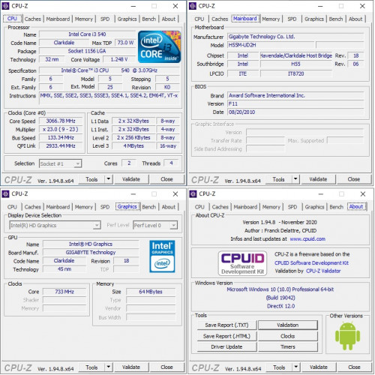Click the green Android robot icon

[x=347, y=336]
